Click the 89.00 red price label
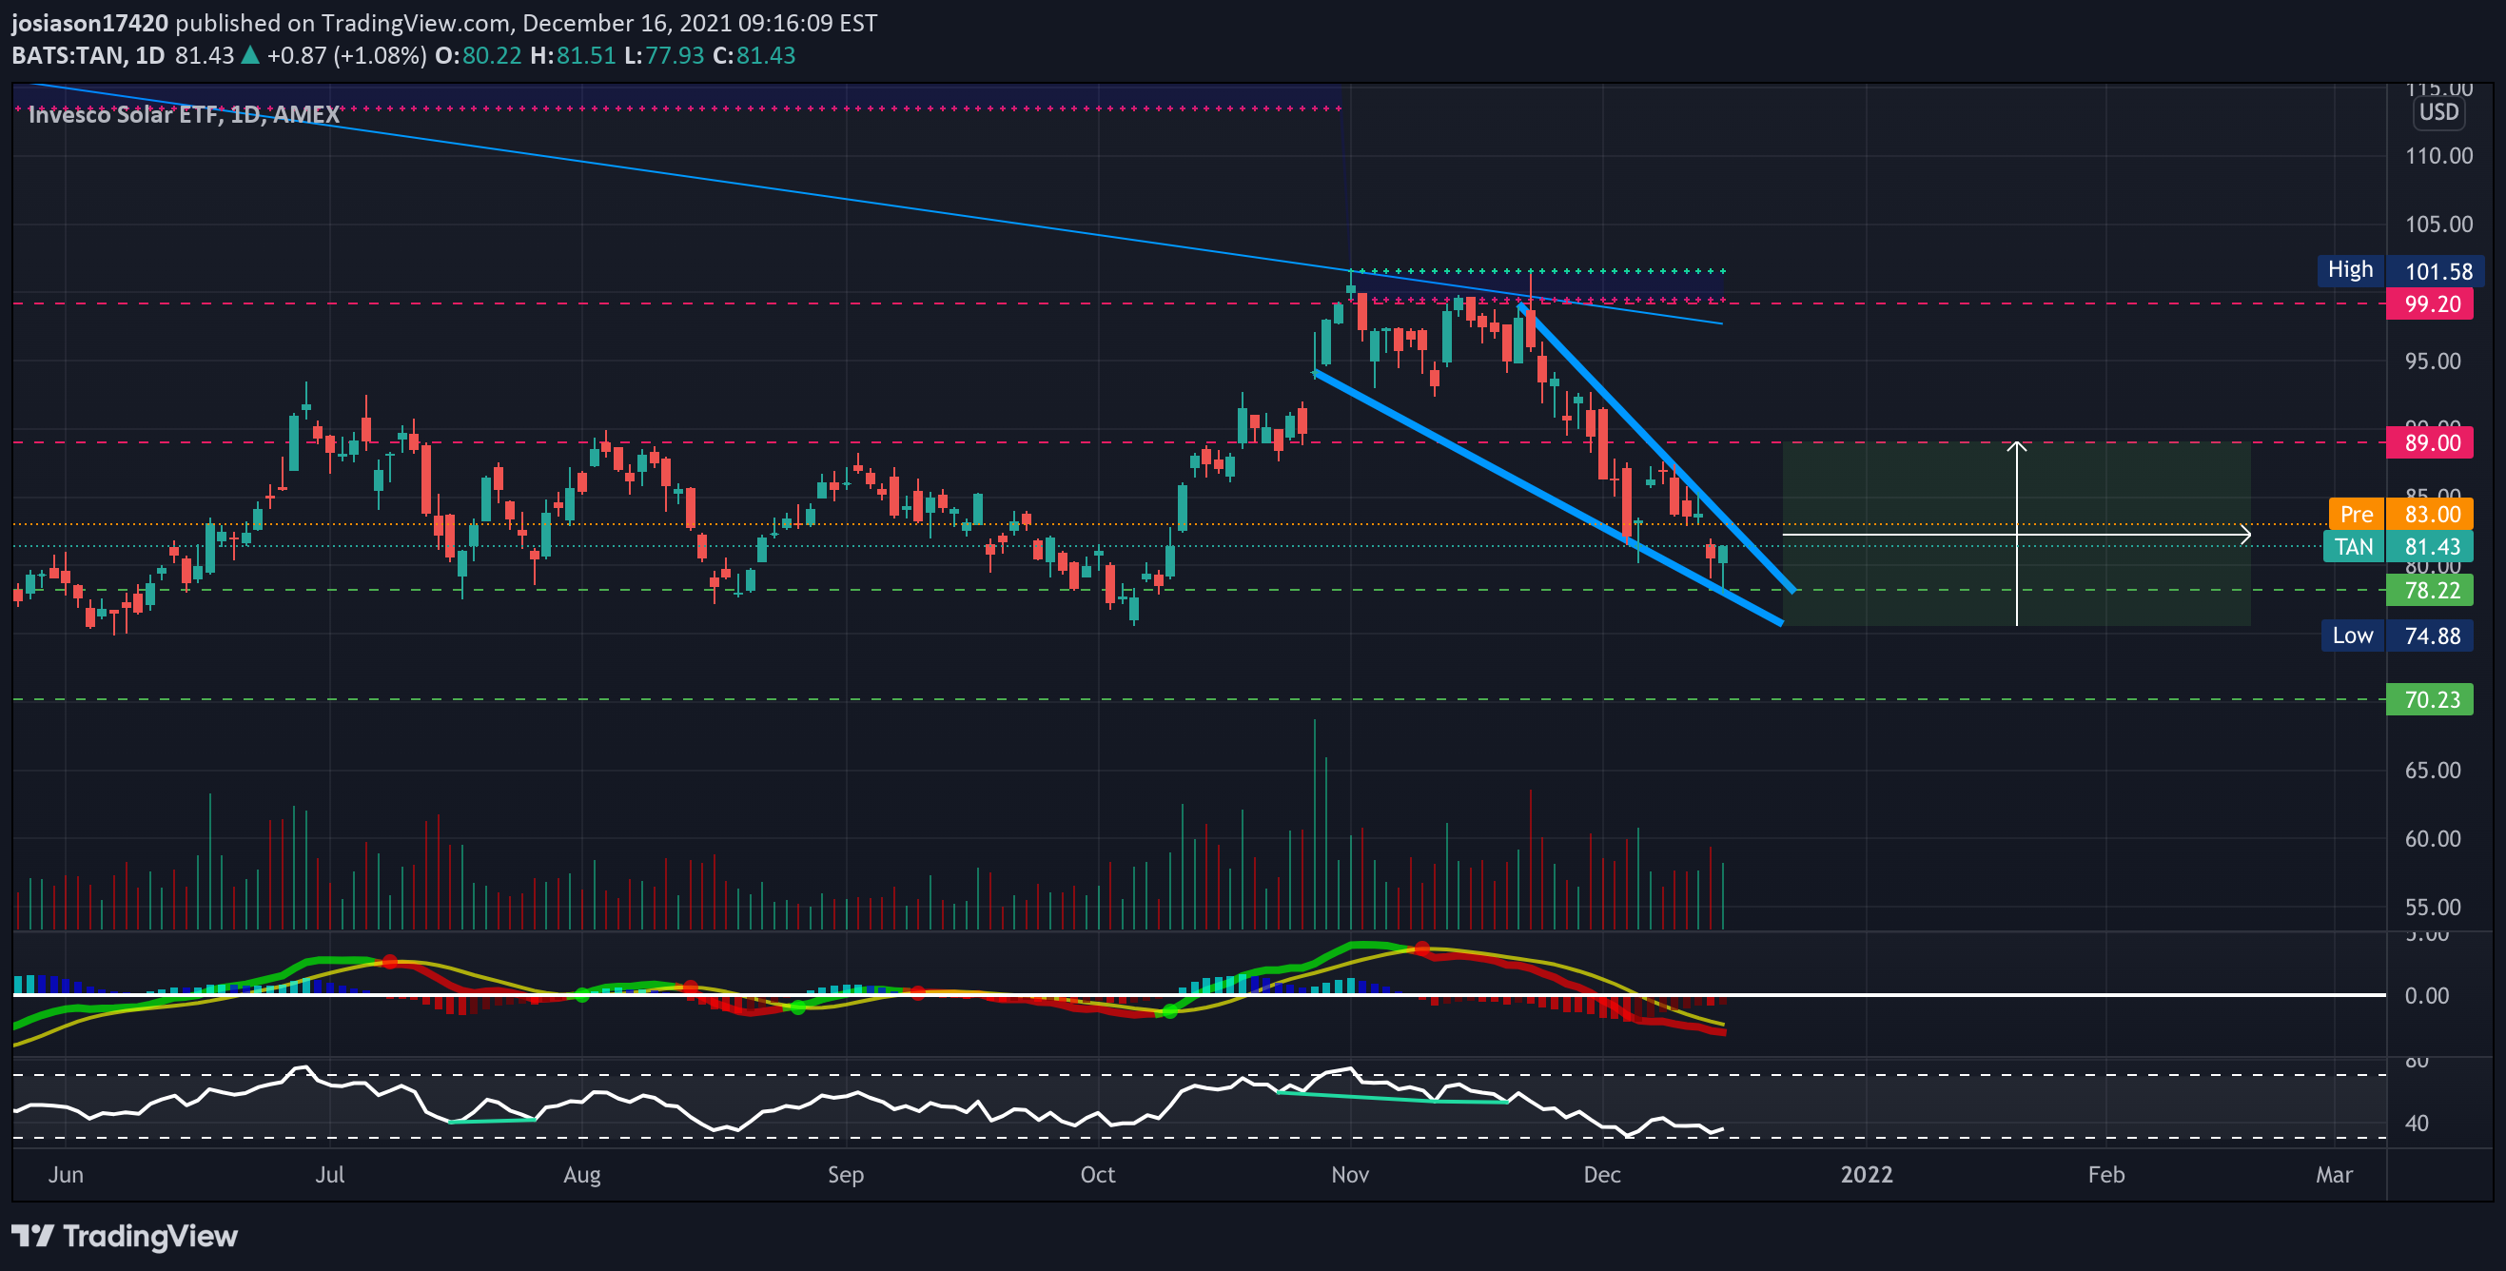The height and width of the screenshot is (1271, 2506). [2430, 442]
